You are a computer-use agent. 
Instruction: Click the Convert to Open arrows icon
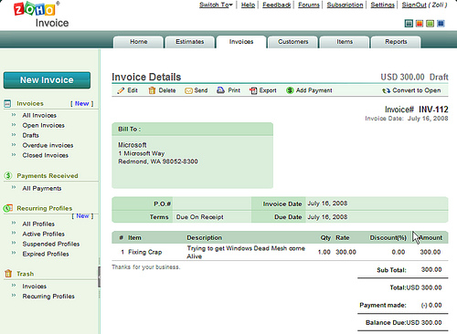(386, 90)
